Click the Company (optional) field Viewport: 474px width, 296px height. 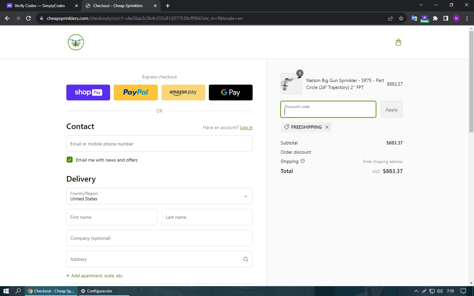click(159, 238)
